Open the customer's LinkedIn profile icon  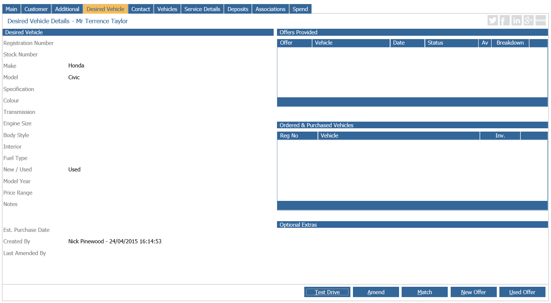516,20
